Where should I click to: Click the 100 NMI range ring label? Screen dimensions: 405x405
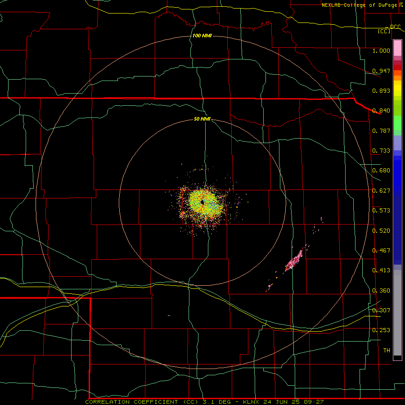click(202, 36)
